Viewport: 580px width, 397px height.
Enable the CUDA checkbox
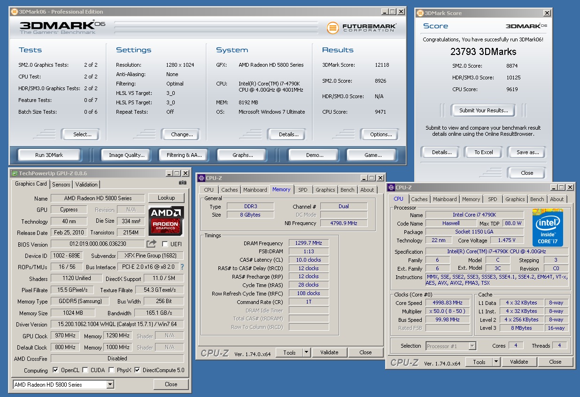[85, 370]
